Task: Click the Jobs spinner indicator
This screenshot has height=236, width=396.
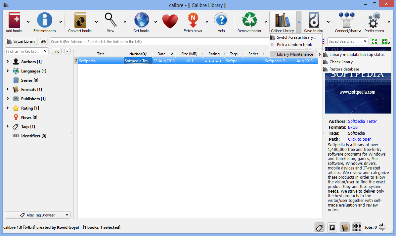Action: [382, 227]
